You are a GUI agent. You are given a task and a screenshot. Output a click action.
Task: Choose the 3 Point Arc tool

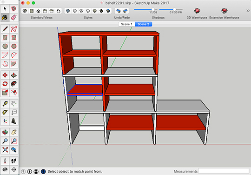click(5, 64)
